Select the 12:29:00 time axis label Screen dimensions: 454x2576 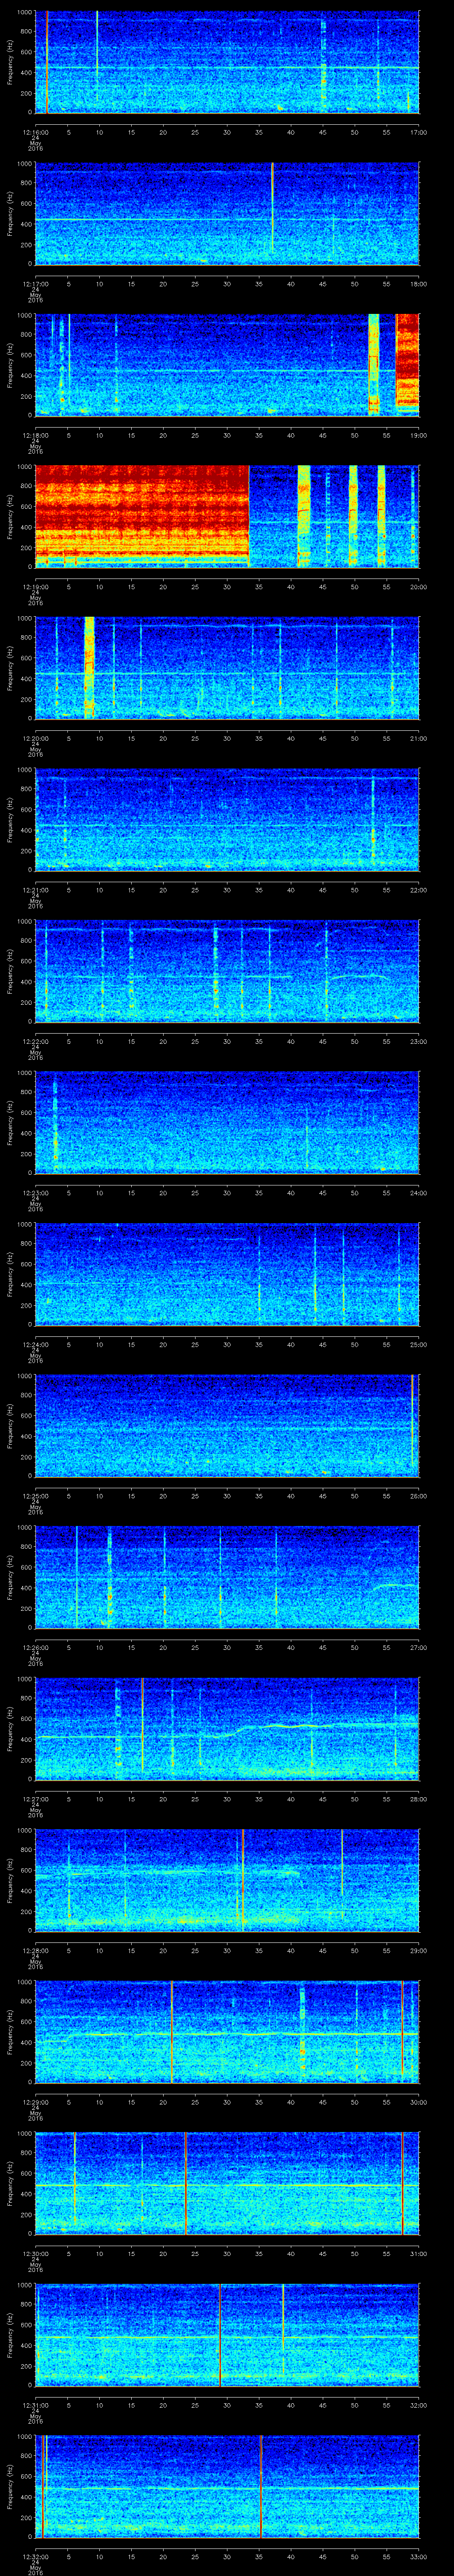tap(36, 2102)
